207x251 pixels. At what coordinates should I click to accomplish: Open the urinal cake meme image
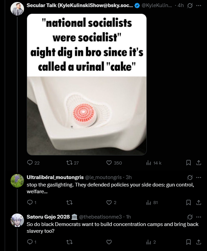click(87, 84)
